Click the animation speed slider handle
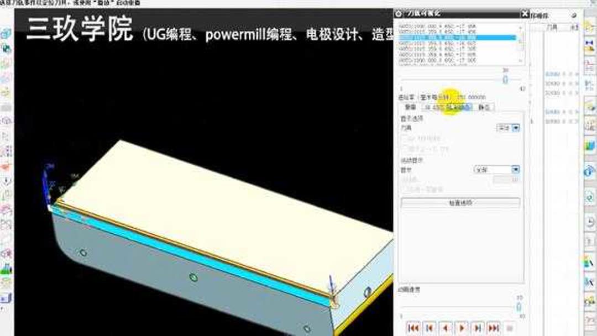 pyautogui.click(x=518, y=307)
